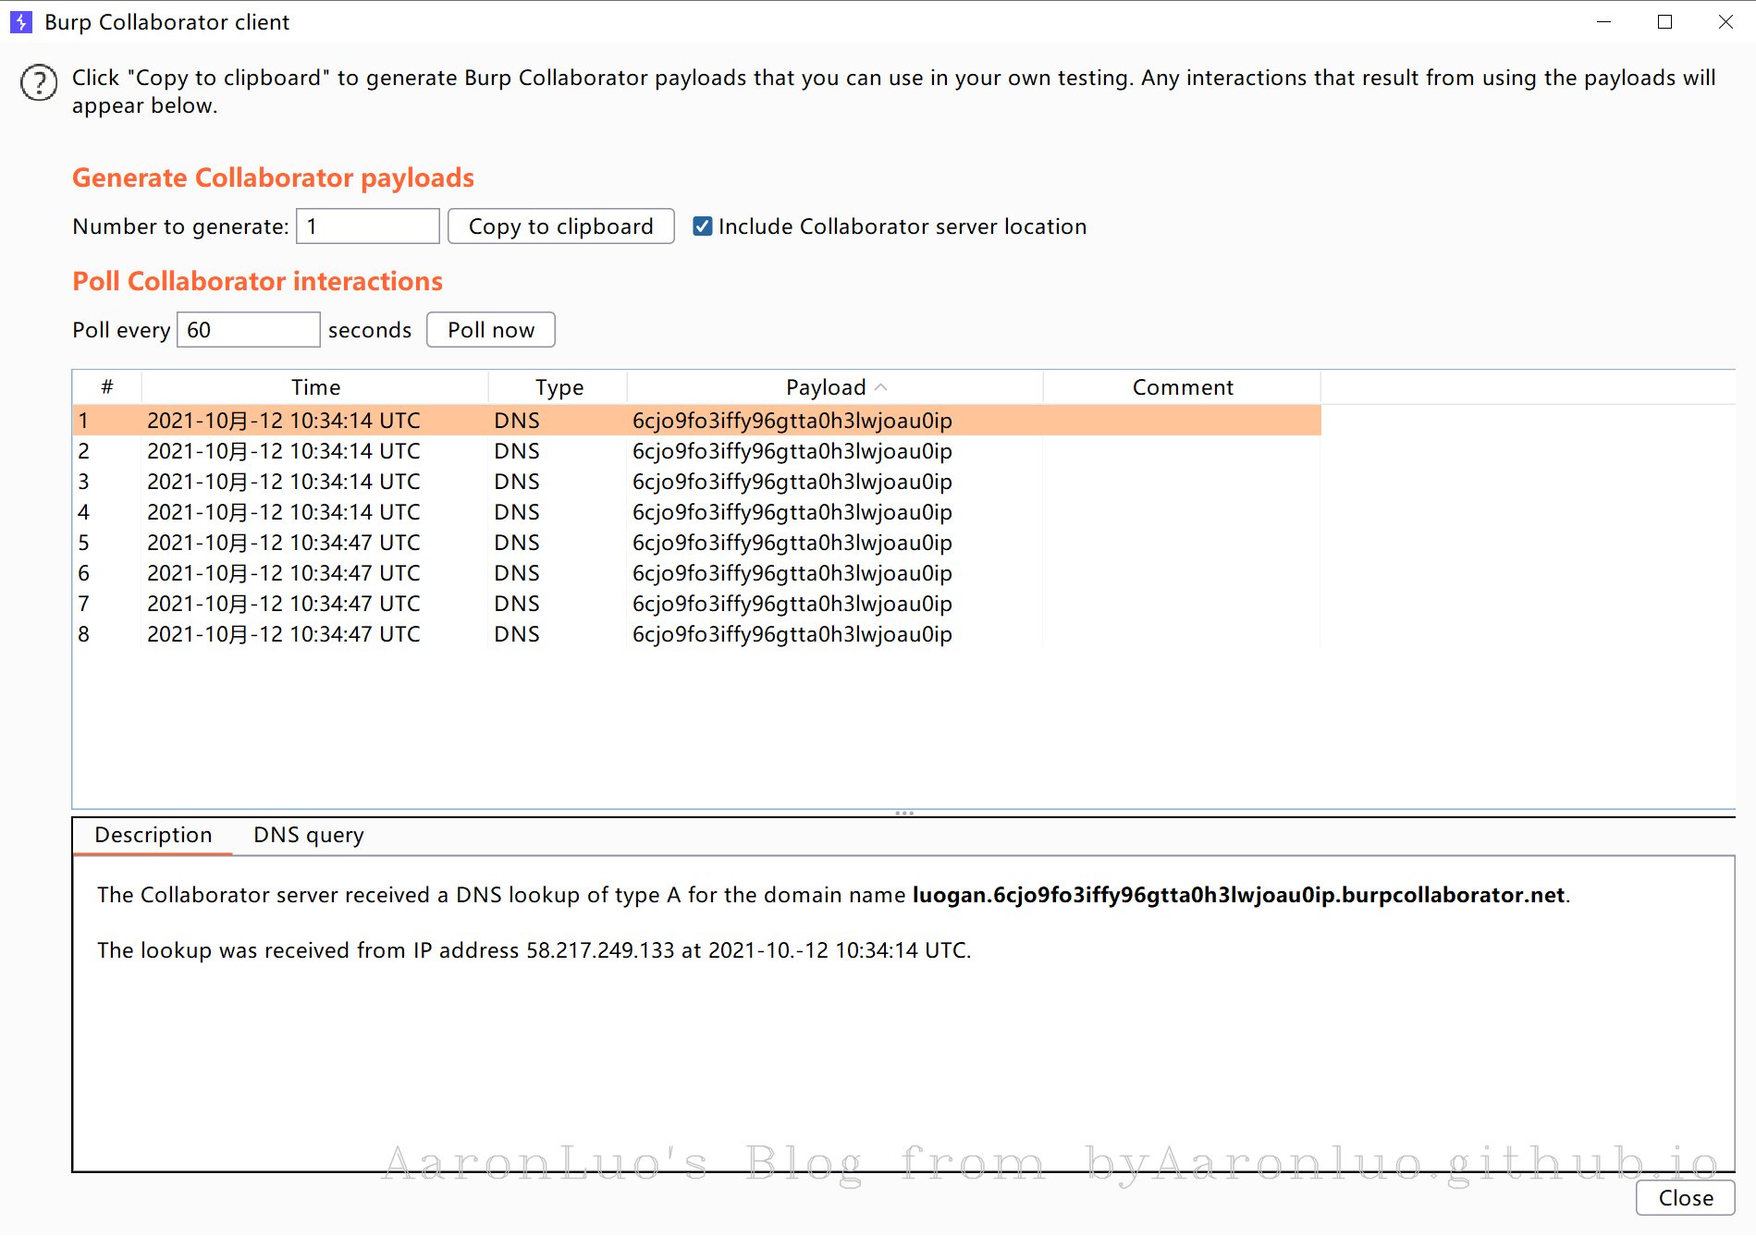Focus the Number to generate input field
Image resolution: width=1756 pixels, height=1236 pixels.
[x=368, y=226]
